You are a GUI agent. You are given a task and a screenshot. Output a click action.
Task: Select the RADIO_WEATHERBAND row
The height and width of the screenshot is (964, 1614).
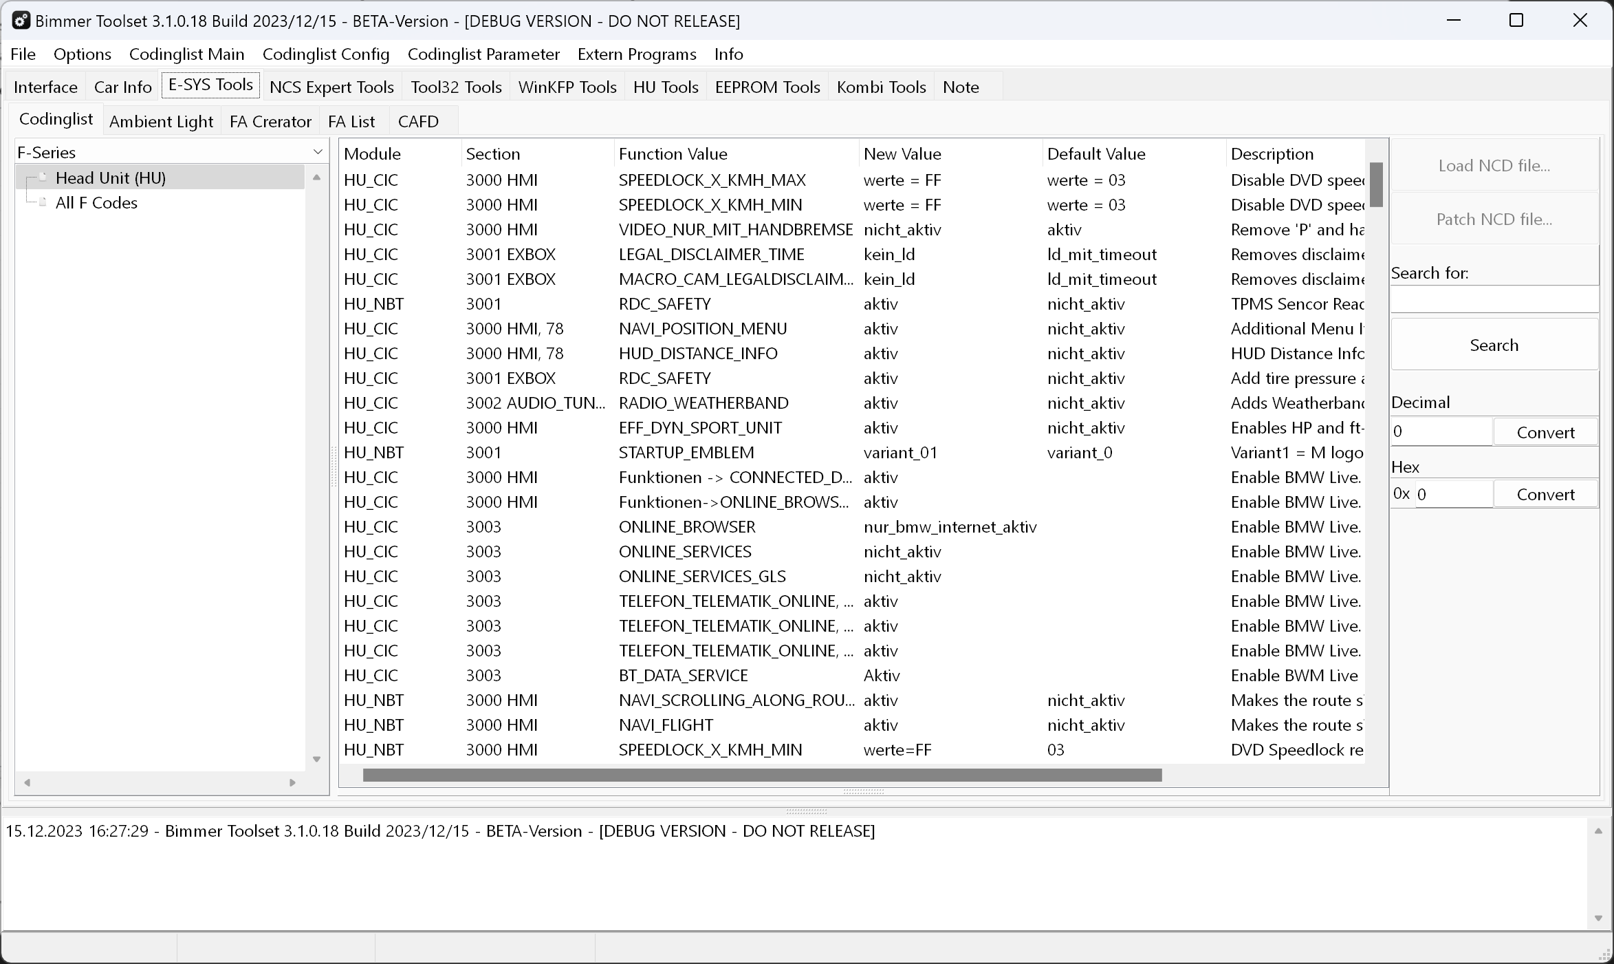coord(853,403)
